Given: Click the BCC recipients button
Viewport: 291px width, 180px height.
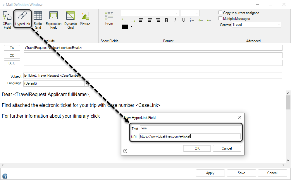Looking at the screenshot, I should point(12,63).
